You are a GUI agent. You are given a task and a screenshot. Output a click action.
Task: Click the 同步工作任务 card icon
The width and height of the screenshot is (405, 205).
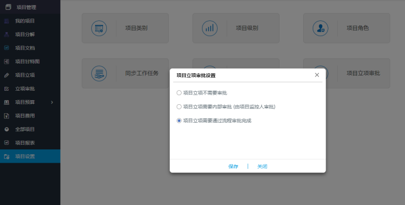pos(99,73)
